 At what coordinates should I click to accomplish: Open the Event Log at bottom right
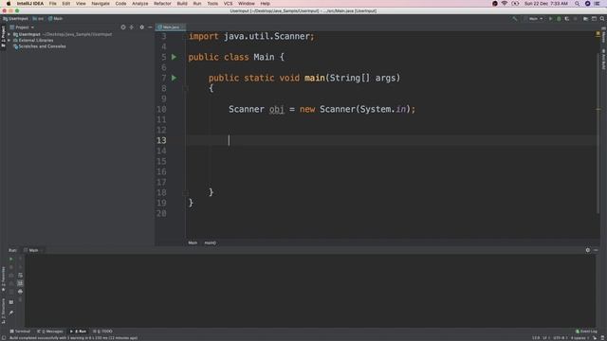[586, 332]
